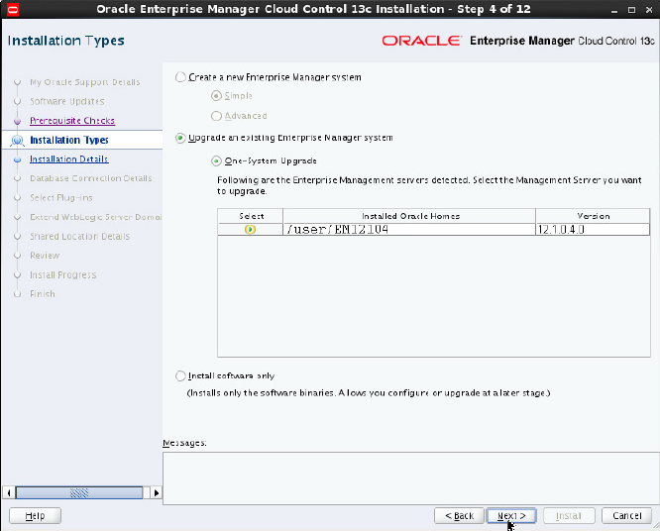Image resolution: width=660 pixels, height=531 pixels.
Task: Click Database Connection Details step
Action: point(90,178)
